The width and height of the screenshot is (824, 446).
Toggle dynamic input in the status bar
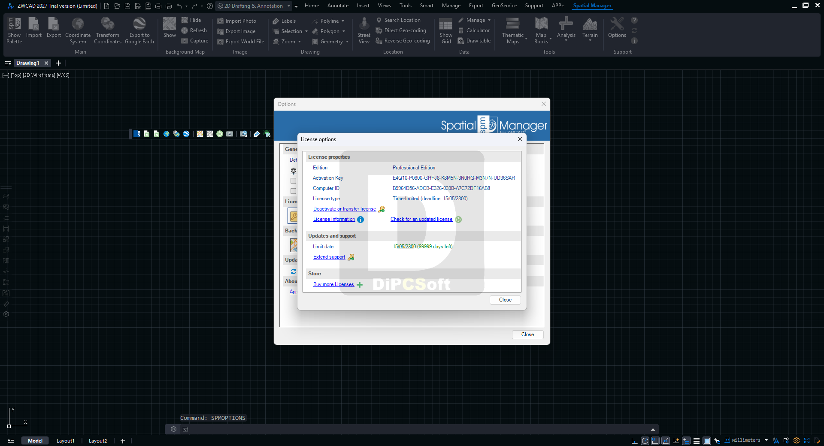[686, 441]
